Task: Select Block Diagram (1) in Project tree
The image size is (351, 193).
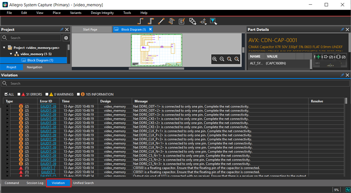Action: click(x=34, y=60)
